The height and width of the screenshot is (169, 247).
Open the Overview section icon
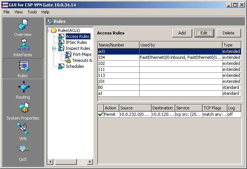tap(23, 24)
